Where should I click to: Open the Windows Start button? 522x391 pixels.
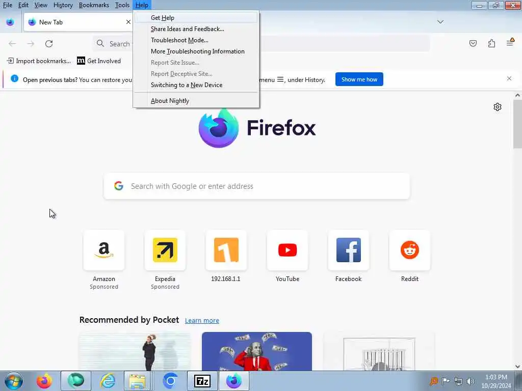[x=14, y=381]
